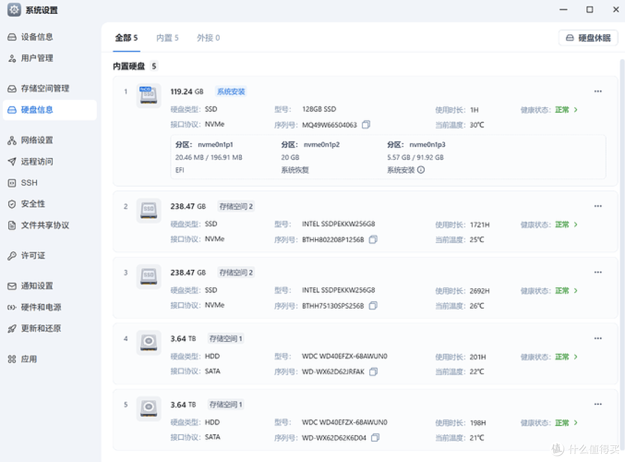The height and width of the screenshot is (462, 625).
Task: Open 网络设置 panel
Action: [x=36, y=140]
